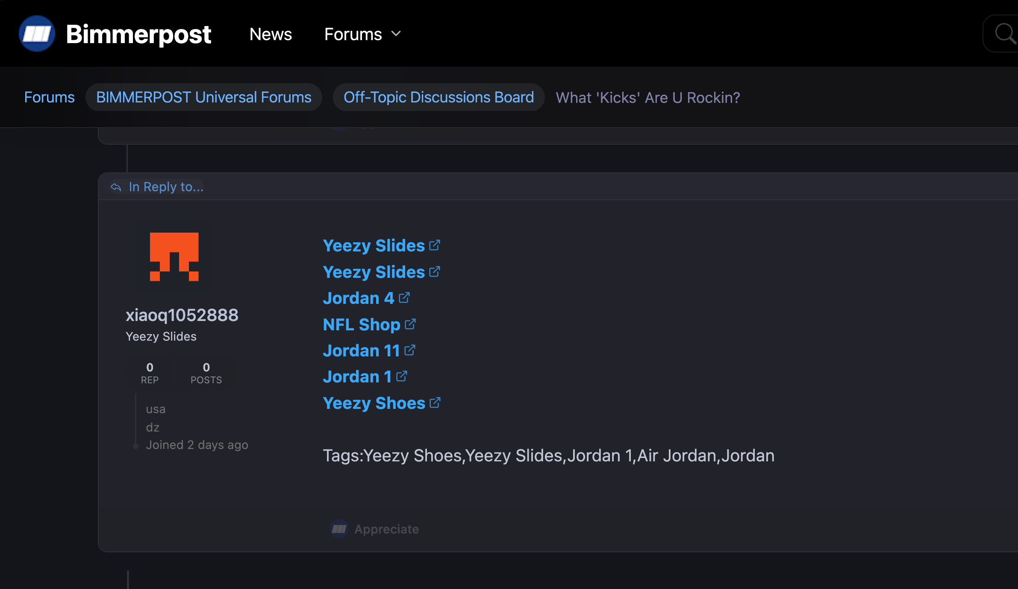Click external link icon beside Jordan 4

pos(404,297)
